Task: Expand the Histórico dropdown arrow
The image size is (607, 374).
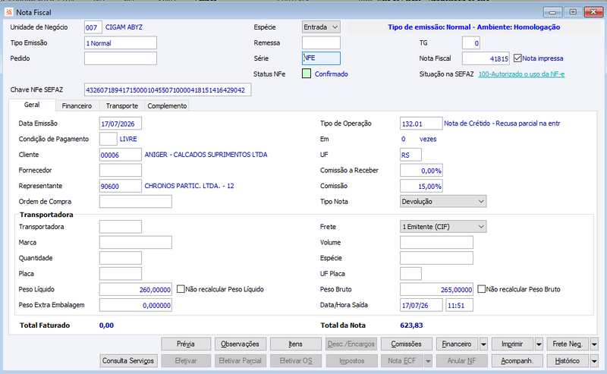Action: (594, 360)
